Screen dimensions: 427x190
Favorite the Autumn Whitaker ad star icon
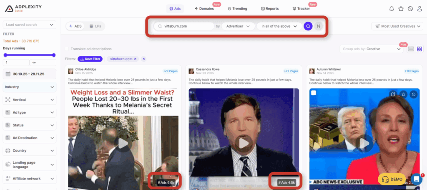(x=403, y=94)
